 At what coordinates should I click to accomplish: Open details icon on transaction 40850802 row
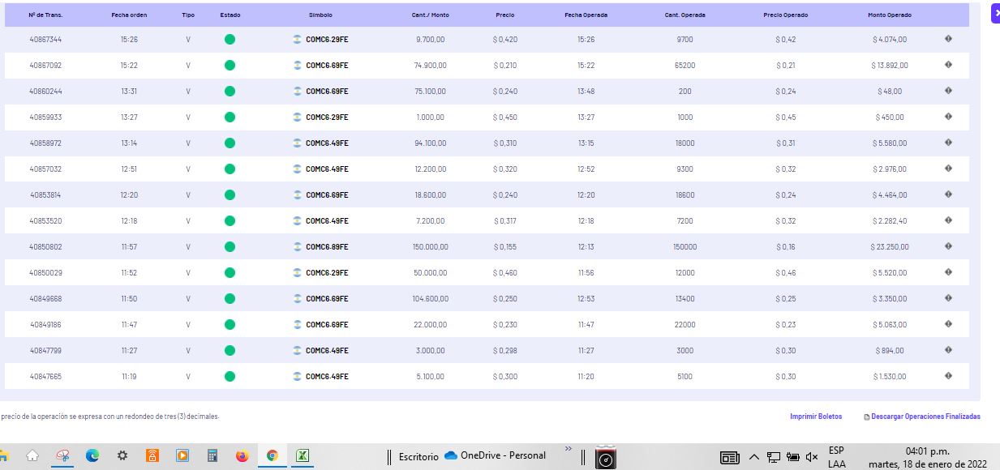pos(948,246)
